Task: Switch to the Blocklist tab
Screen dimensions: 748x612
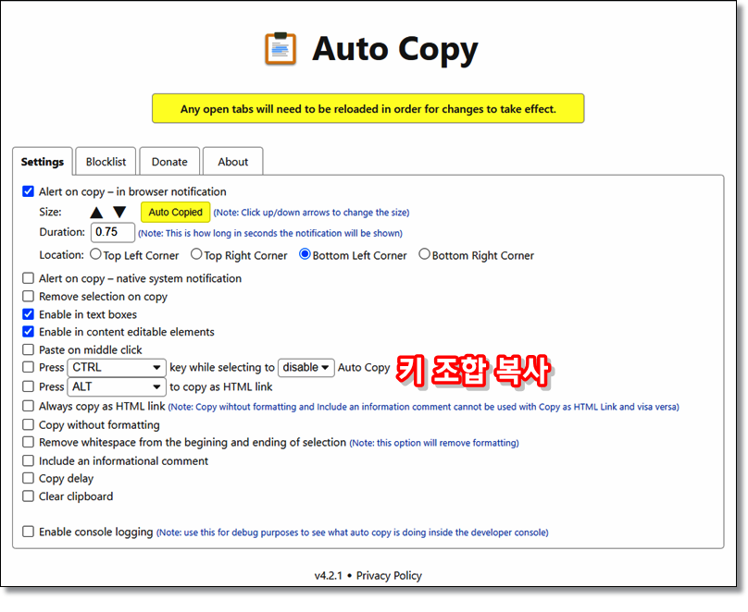Action: pyautogui.click(x=106, y=161)
